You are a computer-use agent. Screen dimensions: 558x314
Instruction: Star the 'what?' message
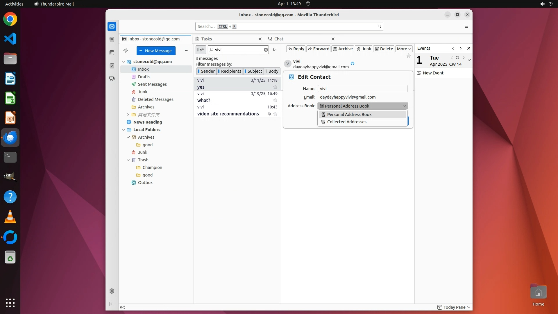click(275, 100)
